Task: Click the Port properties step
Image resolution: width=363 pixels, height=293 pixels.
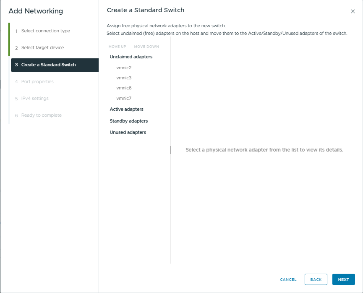Action: (37, 81)
